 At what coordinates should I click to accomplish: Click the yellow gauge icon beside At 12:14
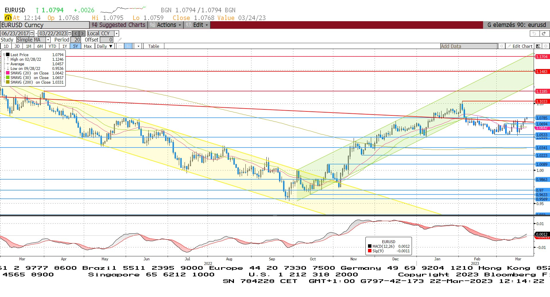click(8, 18)
